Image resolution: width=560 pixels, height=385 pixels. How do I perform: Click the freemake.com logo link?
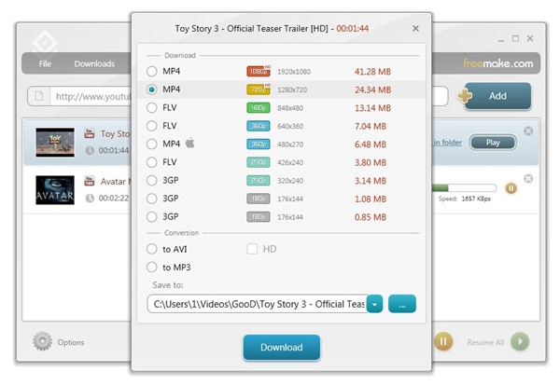[x=498, y=63]
